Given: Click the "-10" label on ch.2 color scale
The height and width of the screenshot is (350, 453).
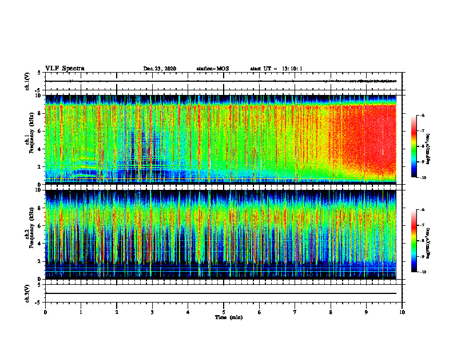Looking at the screenshot, I should coord(423,272).
